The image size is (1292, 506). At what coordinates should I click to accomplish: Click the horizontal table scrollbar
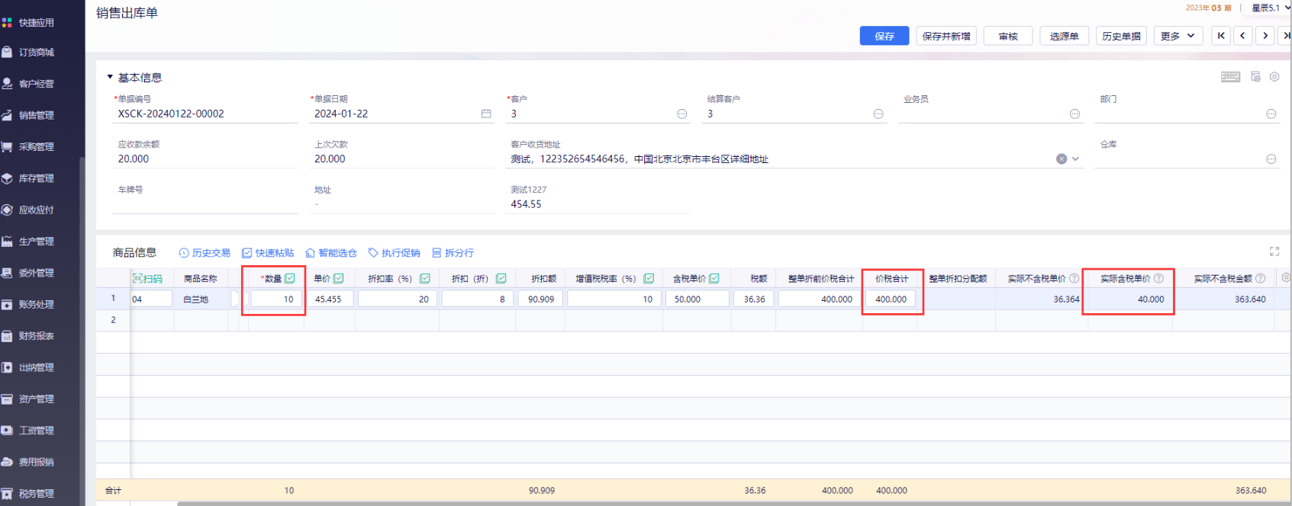(733, 503)
